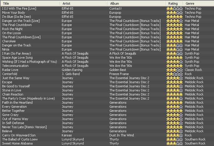Image resolution: width=214 pixels, height=146 pixels.
Task: Sort the list by Genre column header
Action: (199, 4)
